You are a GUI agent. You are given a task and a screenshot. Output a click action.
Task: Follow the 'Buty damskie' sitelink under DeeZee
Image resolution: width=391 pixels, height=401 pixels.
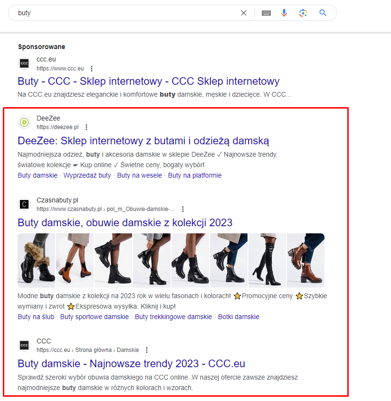38,175
